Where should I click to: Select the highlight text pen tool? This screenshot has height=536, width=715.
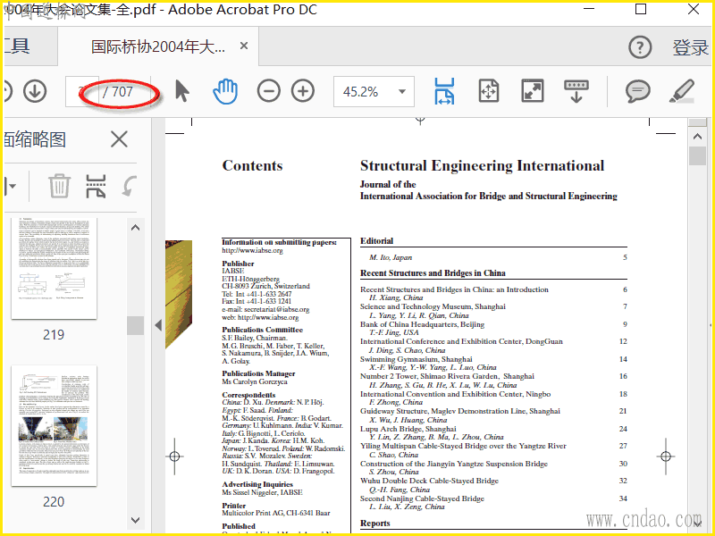pyautogui.click(x=682, y=91)
